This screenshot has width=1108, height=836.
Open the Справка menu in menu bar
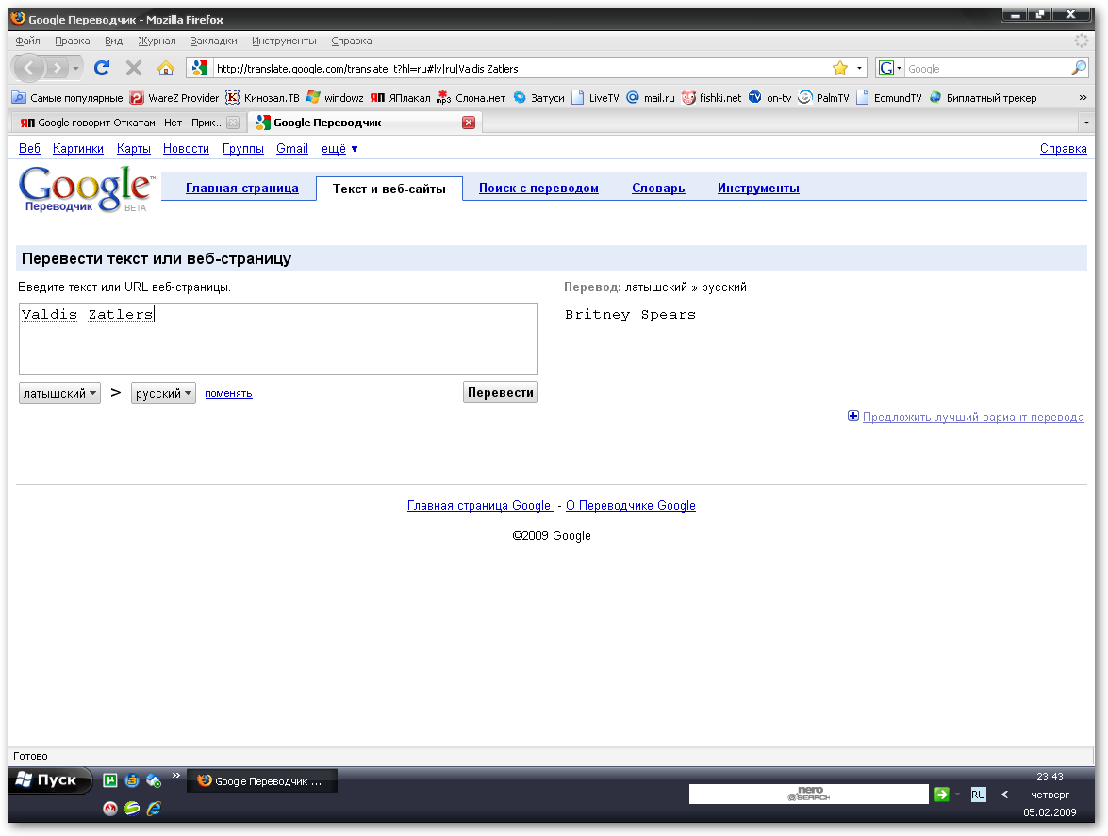click(x=351, y=41)
